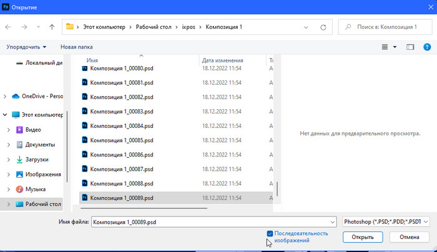Open 'Загрузки' in the sidebar
Viewport: 437px width, 252px height.
click(x=32, y=160)
